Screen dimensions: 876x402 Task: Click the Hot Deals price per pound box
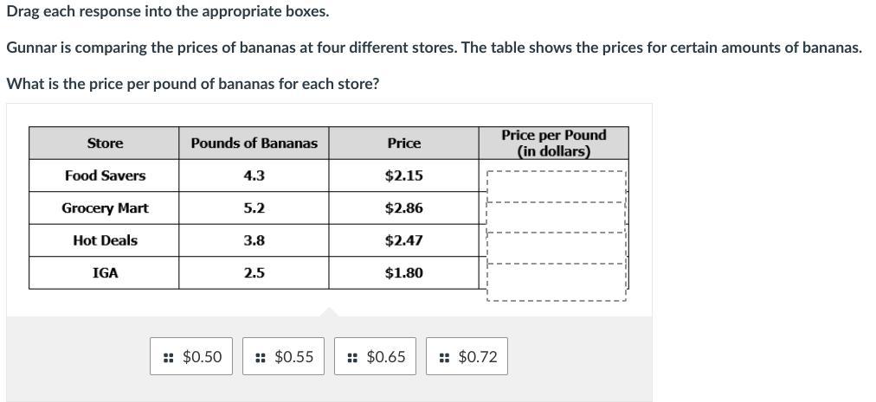tap(556, 248)
